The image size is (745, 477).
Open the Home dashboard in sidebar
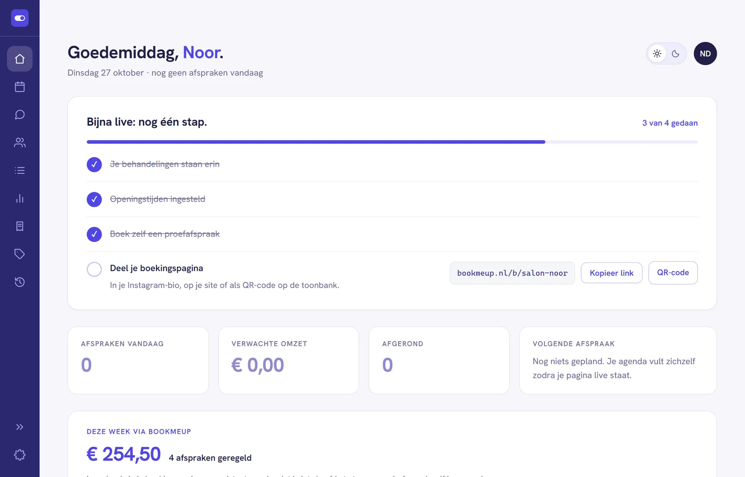coord(20,59)
